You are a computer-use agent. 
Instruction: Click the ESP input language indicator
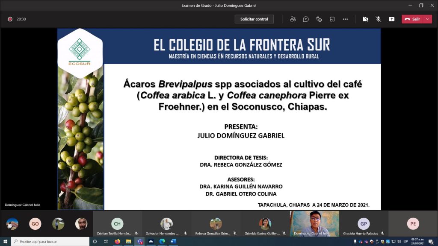click(405, 242)
